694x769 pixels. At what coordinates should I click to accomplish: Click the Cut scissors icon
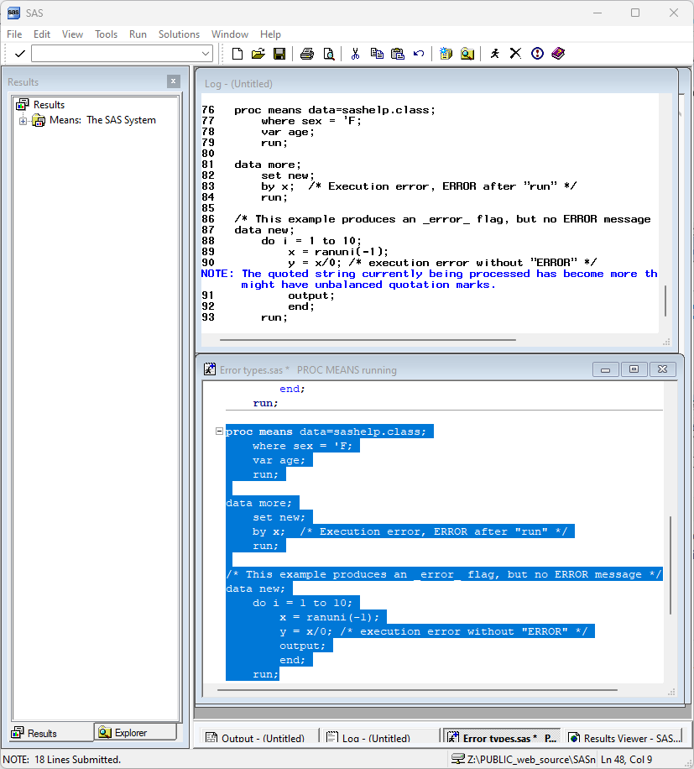355,54
